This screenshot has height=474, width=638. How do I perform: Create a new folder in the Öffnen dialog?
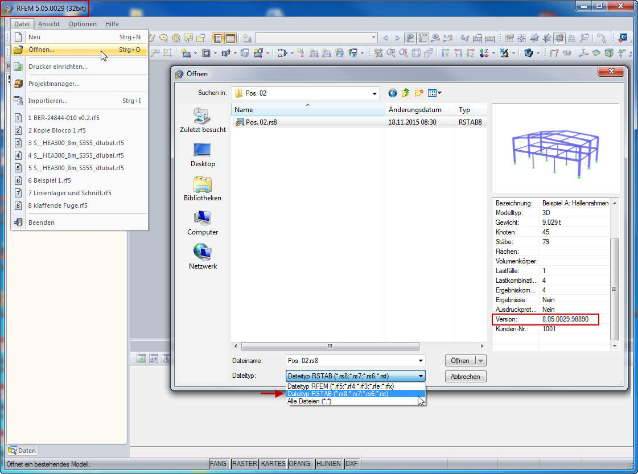pyautogui.click(x=418, y=93)
